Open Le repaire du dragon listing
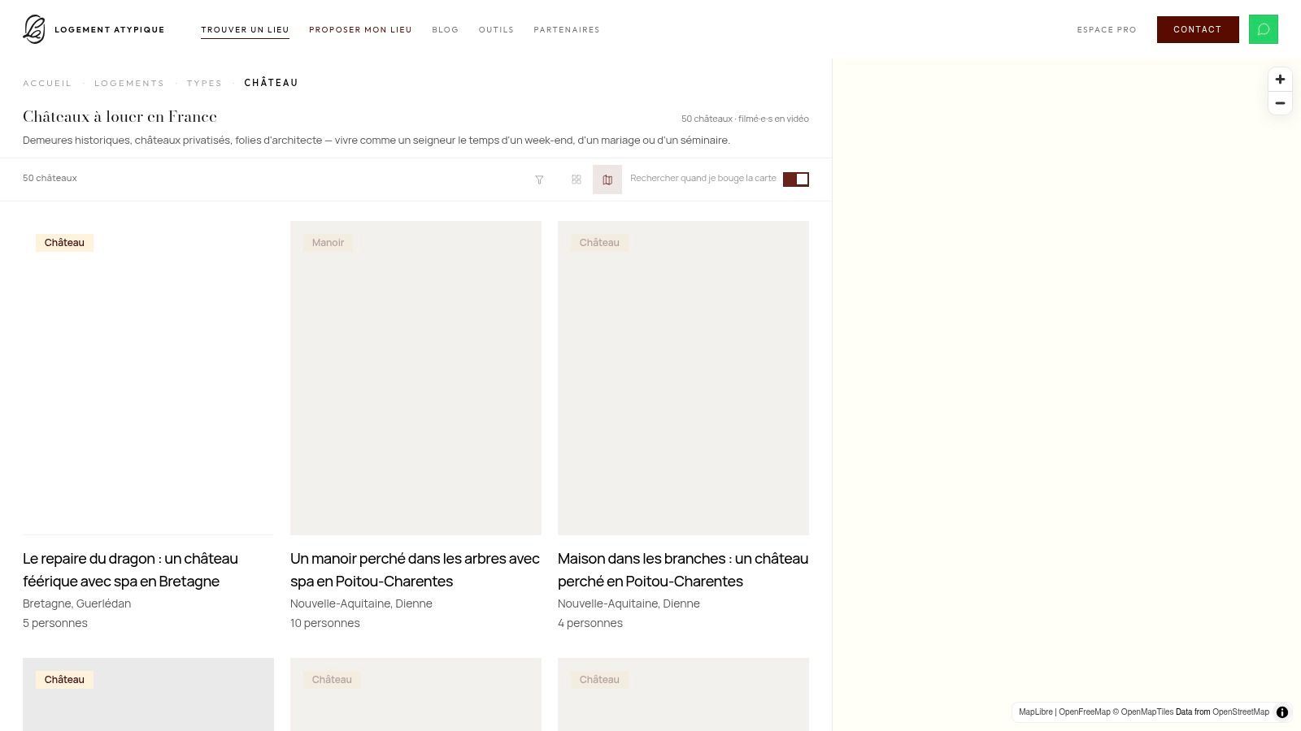 click(130, 570)
